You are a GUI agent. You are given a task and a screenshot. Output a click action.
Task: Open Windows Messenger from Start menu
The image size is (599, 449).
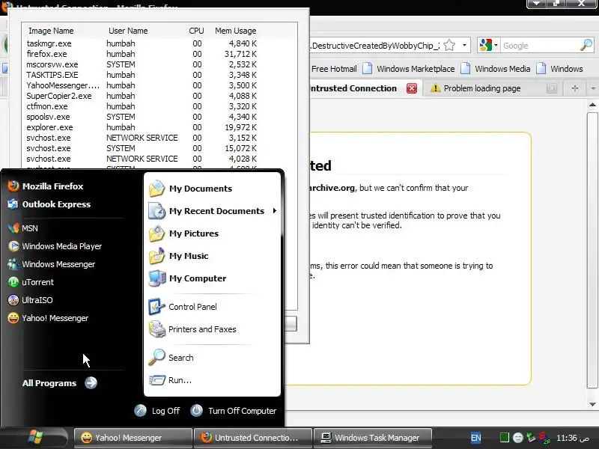pos(51,264)
